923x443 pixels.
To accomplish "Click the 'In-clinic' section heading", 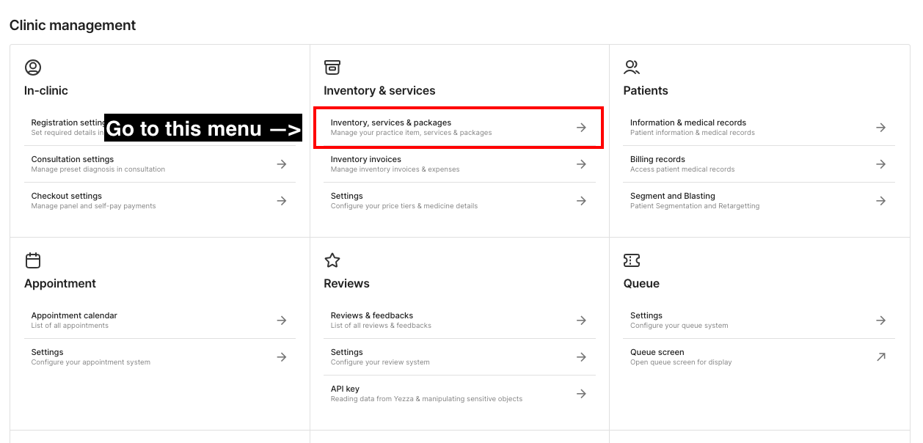I will click(46, 91).
